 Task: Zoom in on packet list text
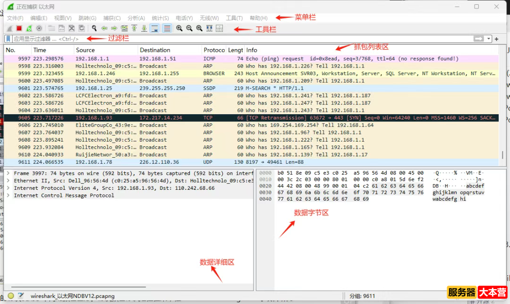tap(179, 29)
